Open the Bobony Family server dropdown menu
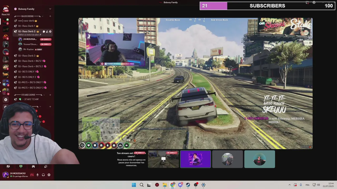This screenshot has height=189, width=337. coord(50,9)
